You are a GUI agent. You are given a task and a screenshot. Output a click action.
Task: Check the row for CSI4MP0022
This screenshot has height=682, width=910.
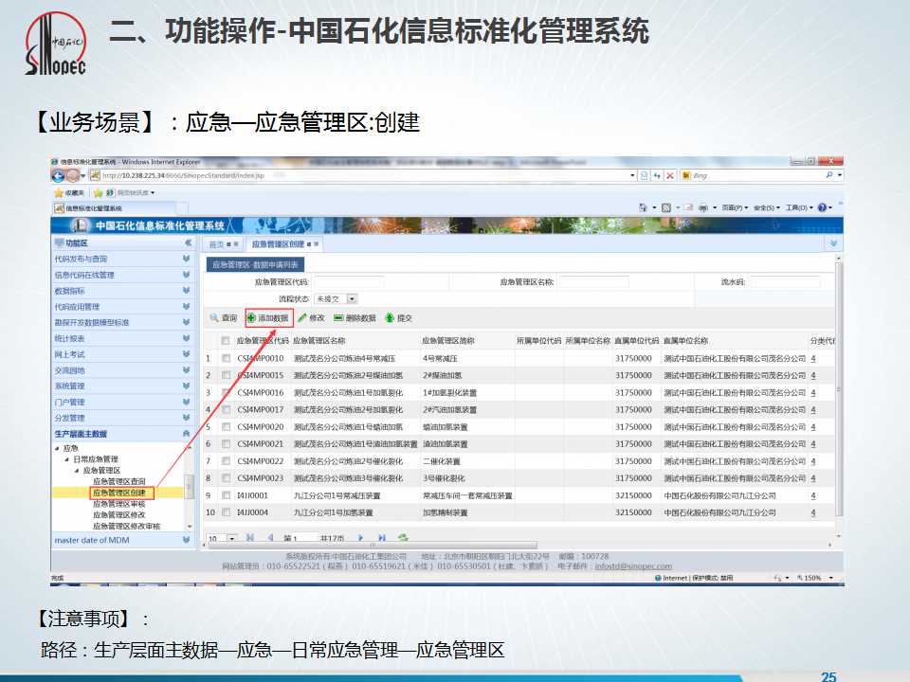coord(226,461)
